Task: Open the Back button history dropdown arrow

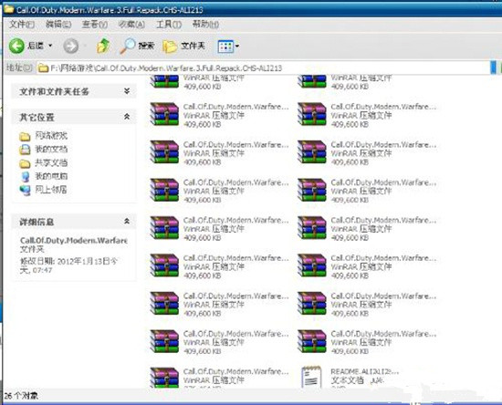Action: pyautogui.click(x=50, y=47)
